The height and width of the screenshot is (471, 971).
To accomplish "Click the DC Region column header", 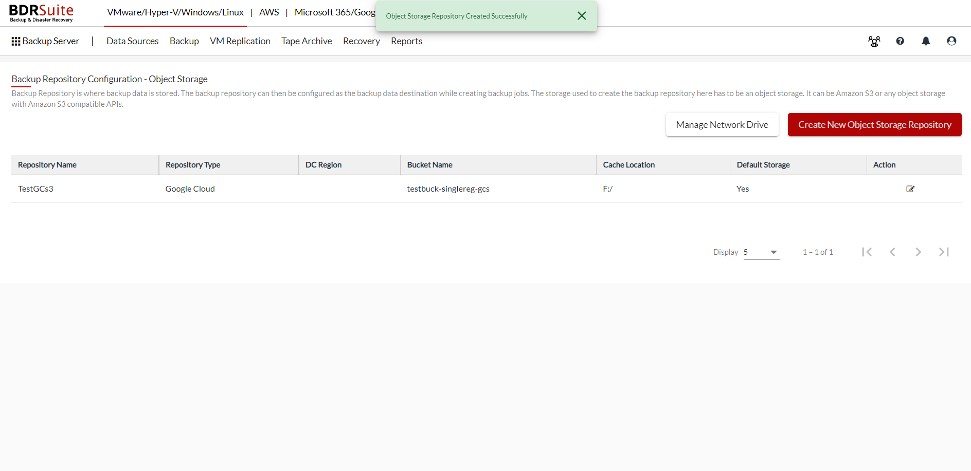I will click(x=350, y=165).
